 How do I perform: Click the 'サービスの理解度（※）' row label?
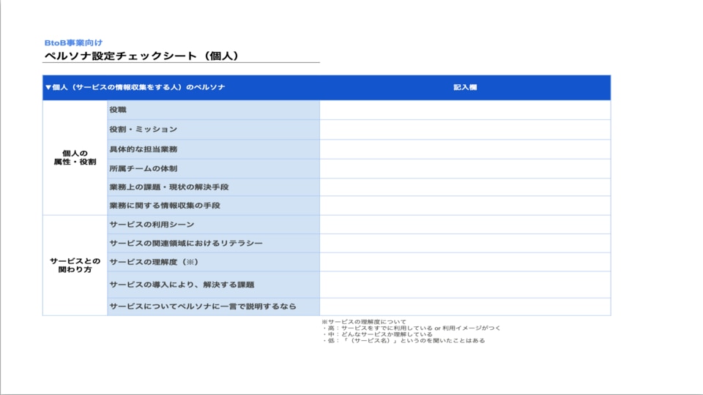tap(155, 262)
